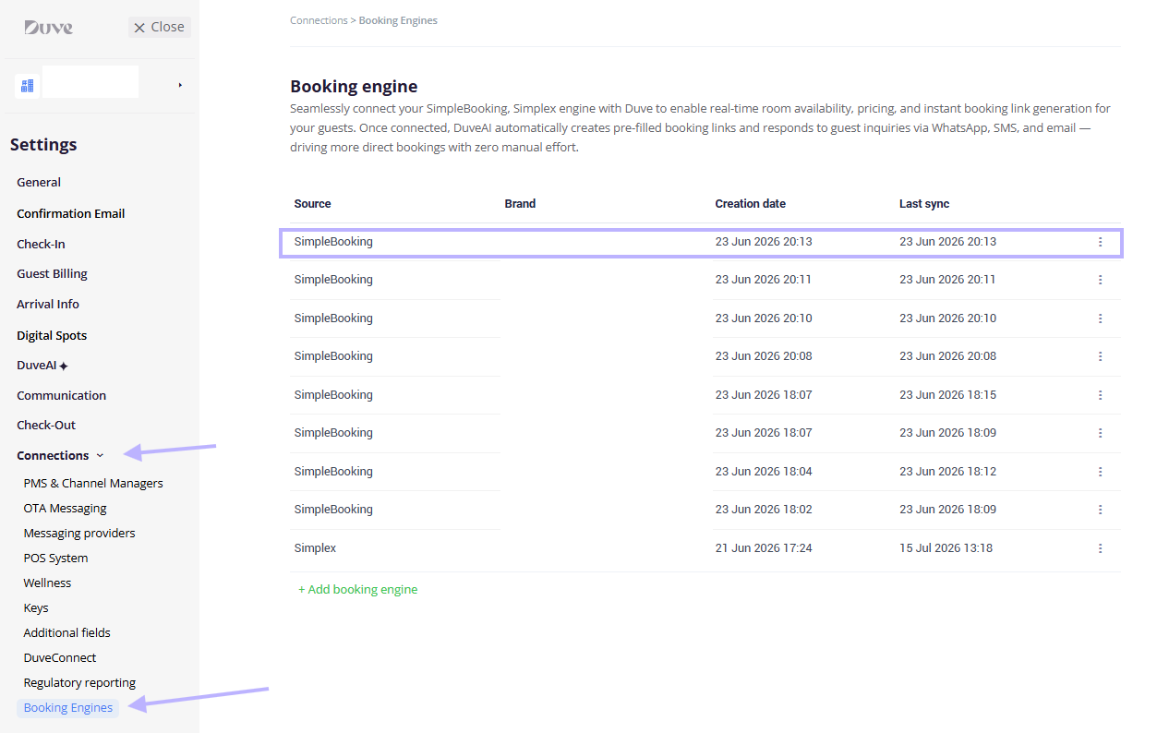This screenshot has width=1157, height=733.
Task: Click Add booking engine link
Action: [x=357, y=589]
